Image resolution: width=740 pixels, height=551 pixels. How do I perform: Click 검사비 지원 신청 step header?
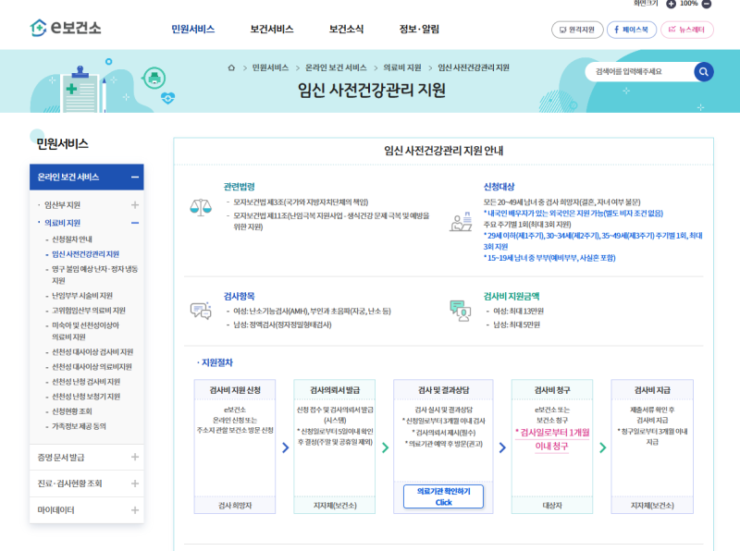tap(235, 390)
